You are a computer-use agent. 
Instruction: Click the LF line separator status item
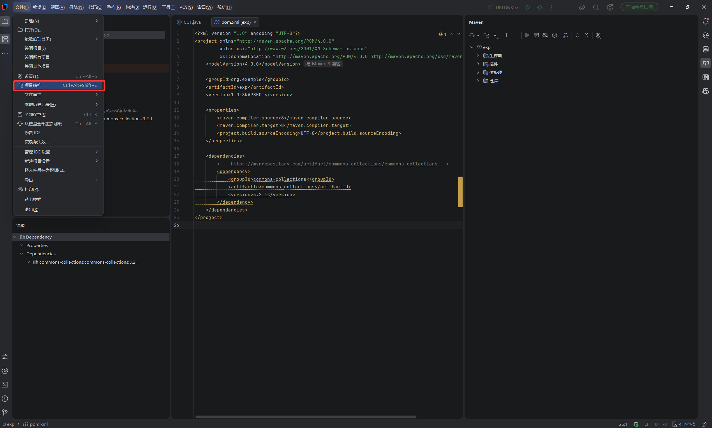646,424
